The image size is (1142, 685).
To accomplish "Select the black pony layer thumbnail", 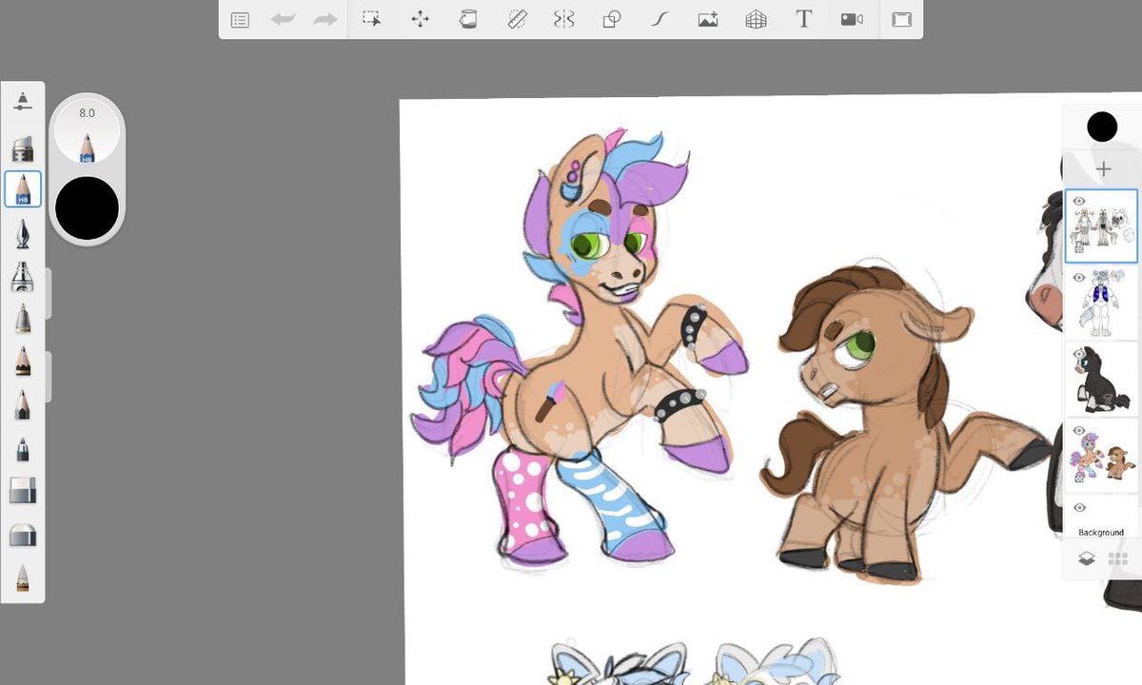I will 1102,379.
